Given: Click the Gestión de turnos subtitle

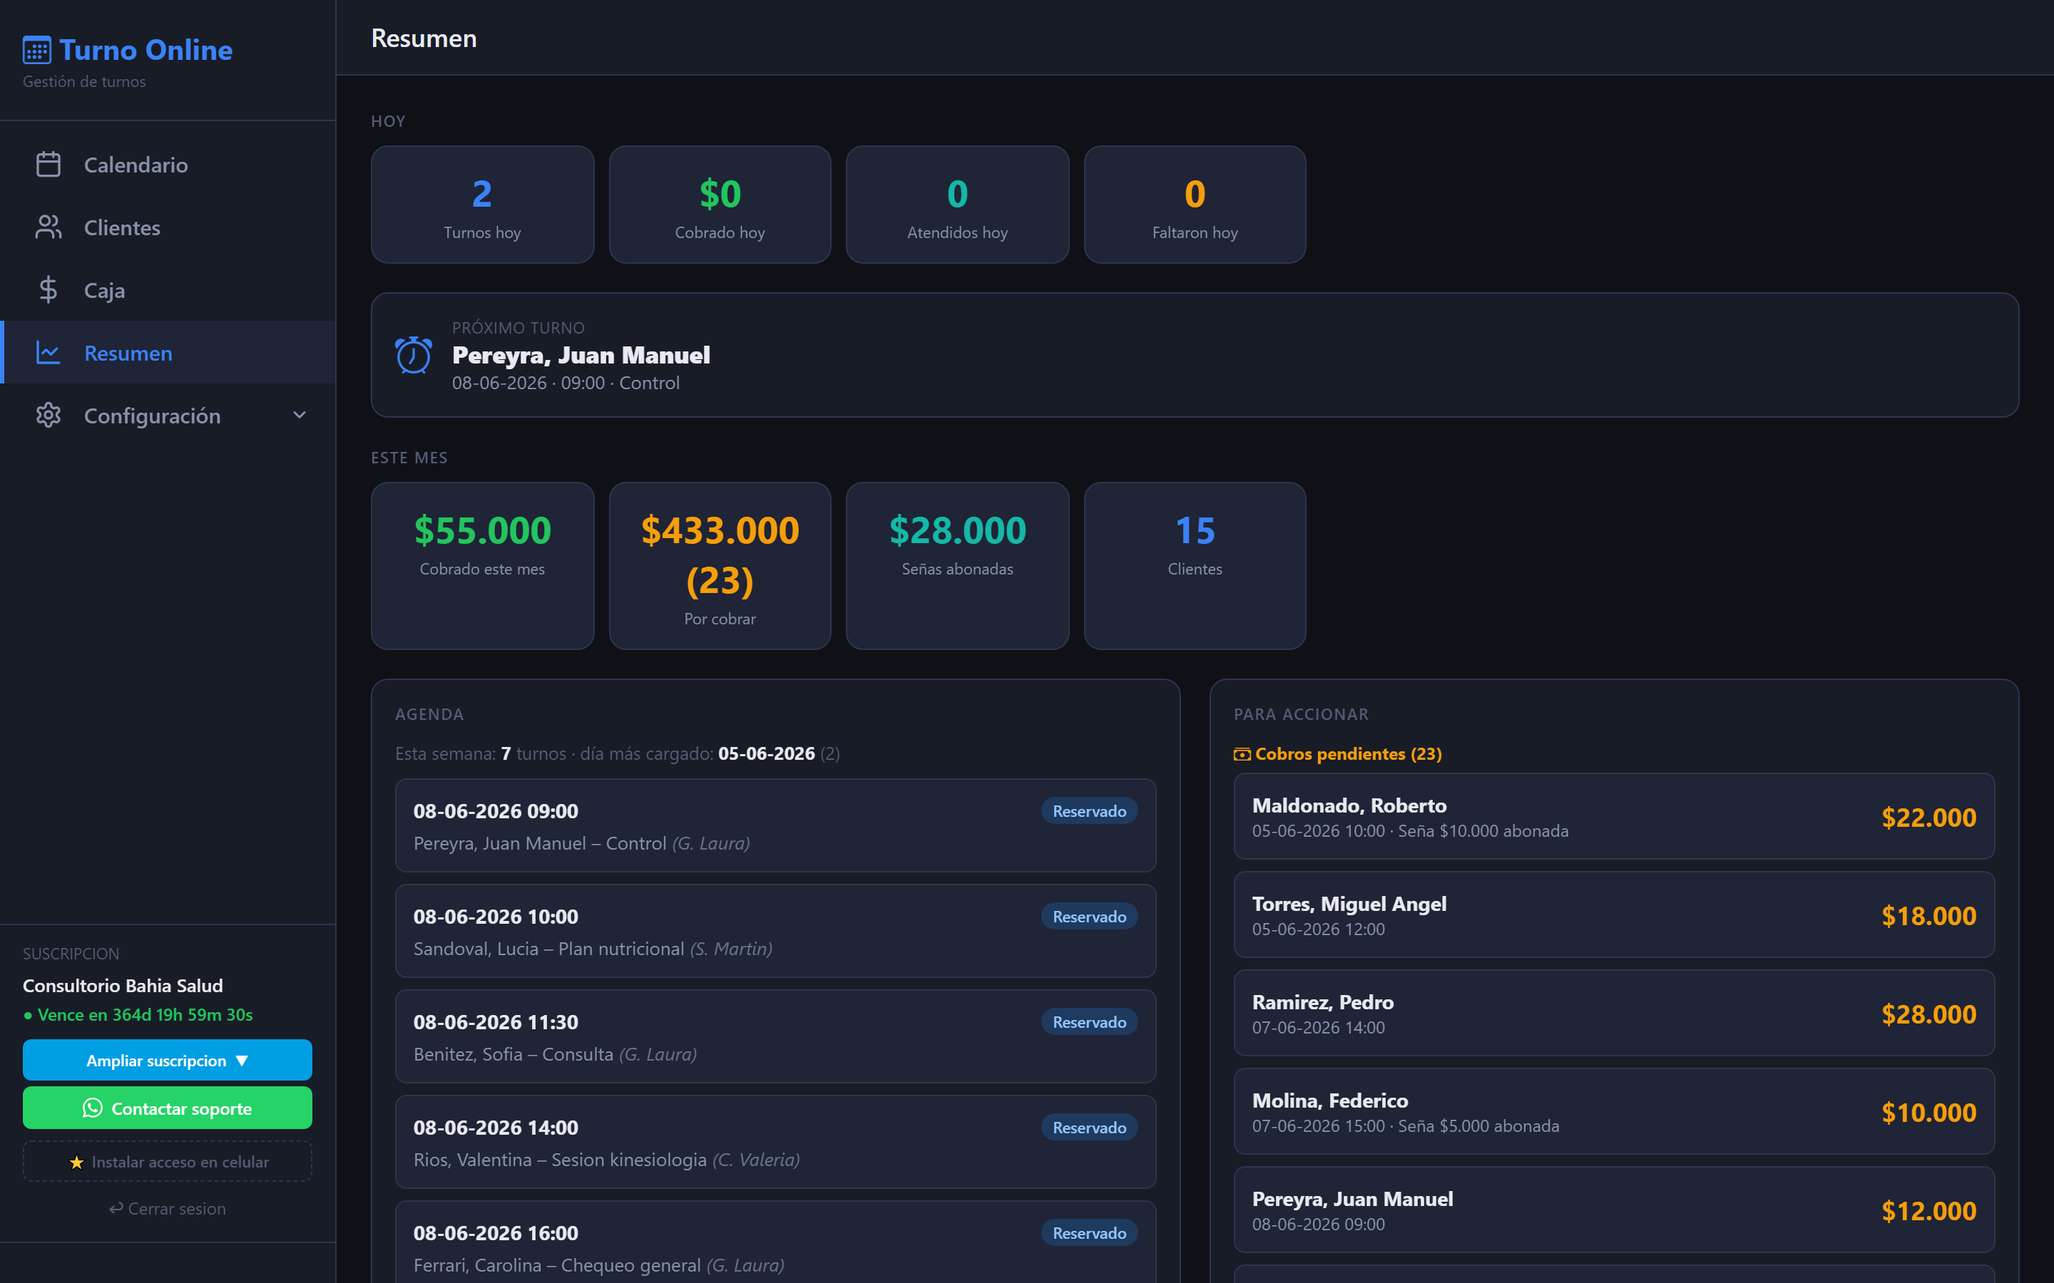Looking at the screenshot, I should (84, 81).
